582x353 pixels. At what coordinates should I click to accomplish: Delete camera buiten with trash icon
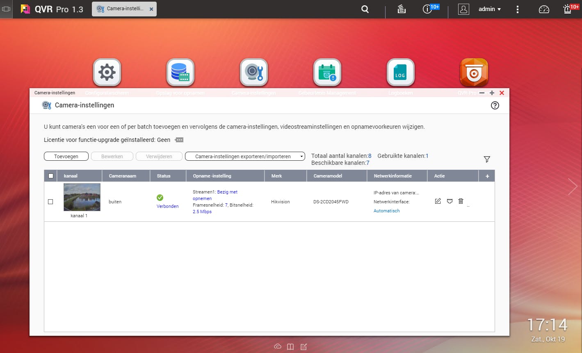tap(461, 201)
